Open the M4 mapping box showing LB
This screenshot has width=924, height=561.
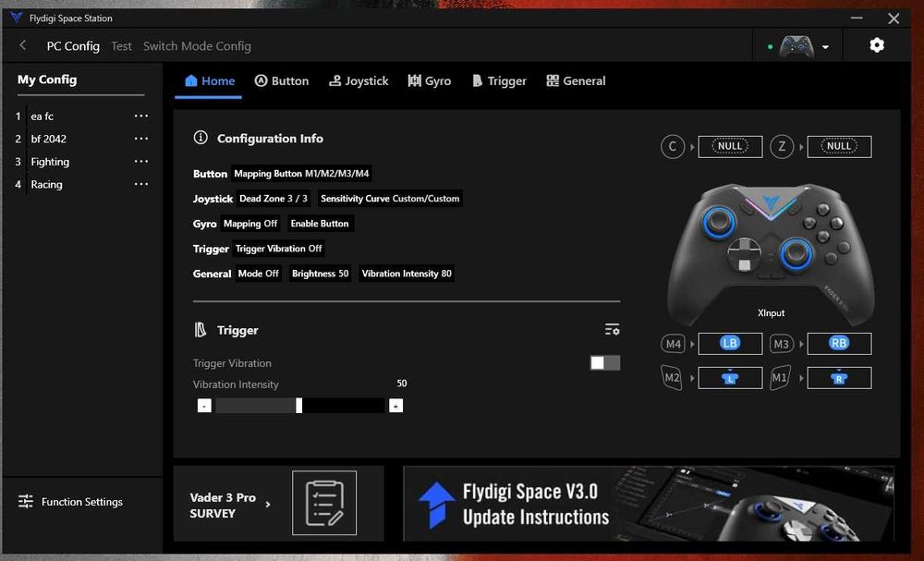(730, 344)
